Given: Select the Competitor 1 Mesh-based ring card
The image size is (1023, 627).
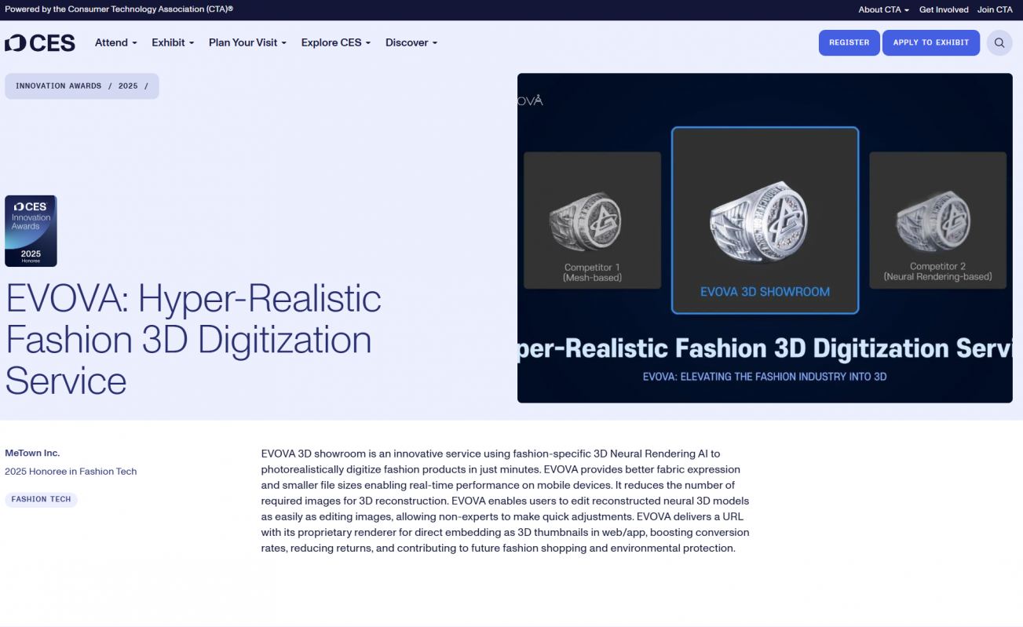Looking at the screenshot, I should point(592,221).
